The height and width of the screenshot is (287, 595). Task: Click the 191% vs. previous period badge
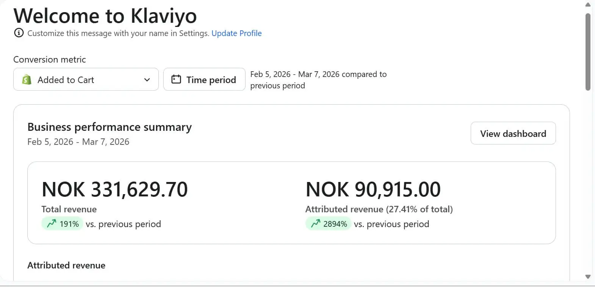(x=62, y=224)
